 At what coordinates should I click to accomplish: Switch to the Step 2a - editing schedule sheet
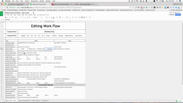pyautogui.click(x=24, y=101)
